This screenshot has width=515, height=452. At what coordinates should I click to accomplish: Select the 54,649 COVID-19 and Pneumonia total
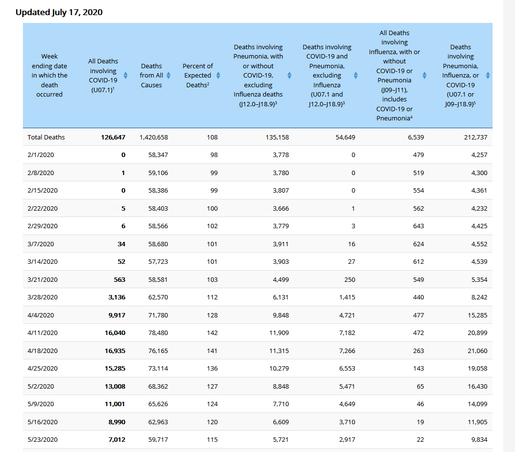(x=345, y=137)
